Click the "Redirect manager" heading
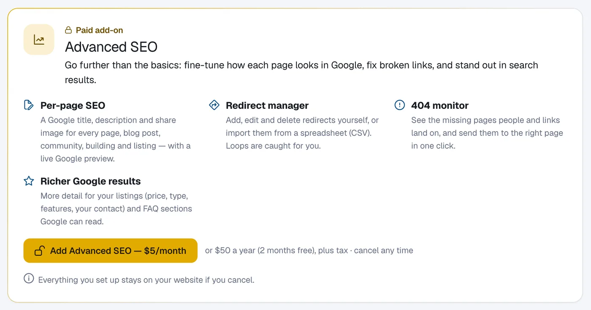Viewport: 591px width, 310px height. tap(267, 105)
